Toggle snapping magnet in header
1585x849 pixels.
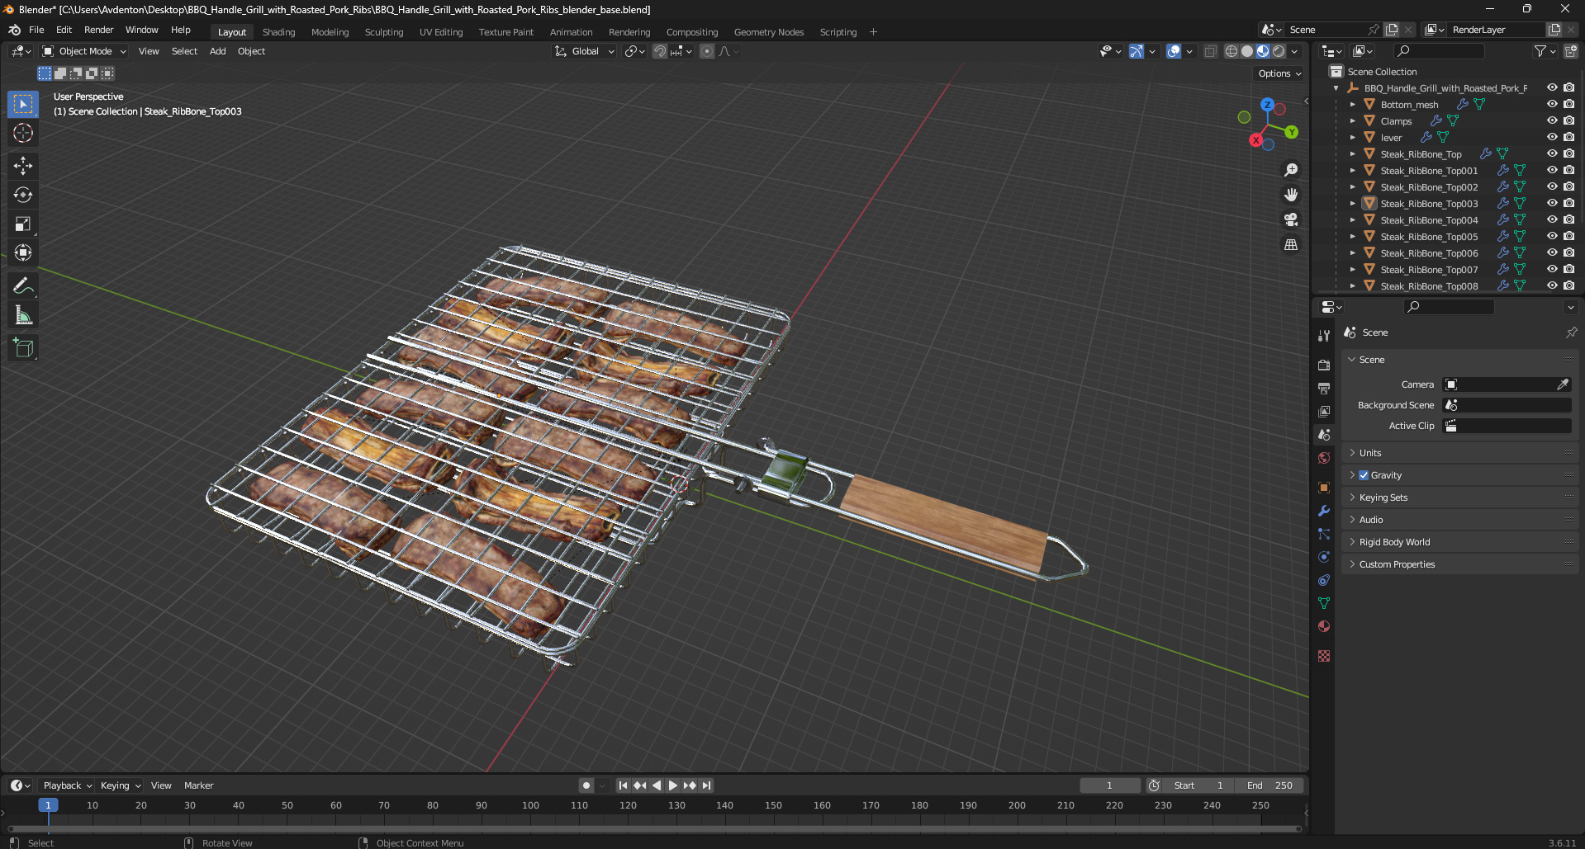(x=660, y=51)
